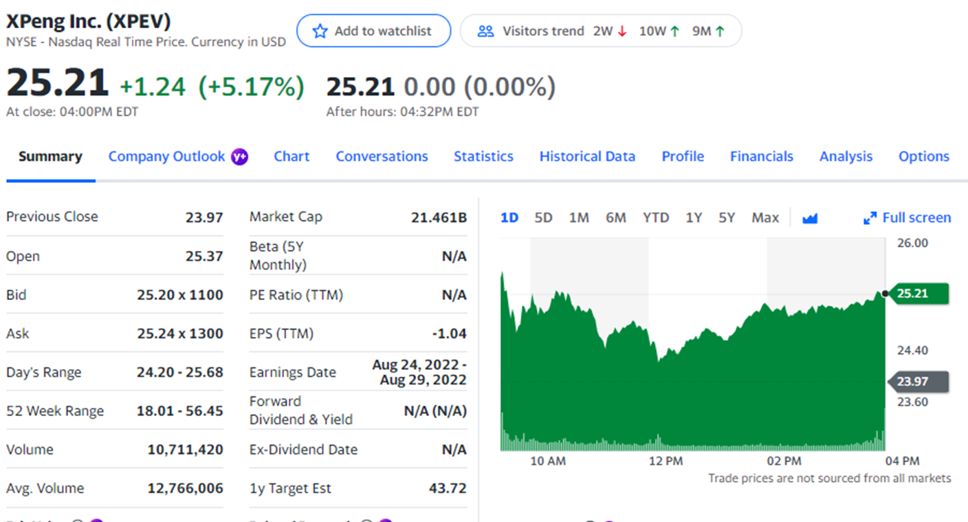Screen dimensions: 968x522
Task: Open the Historical Data tab
Action: click(587, 157)
